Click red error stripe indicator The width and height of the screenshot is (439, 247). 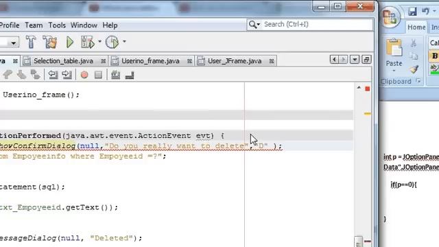[368, 89]
